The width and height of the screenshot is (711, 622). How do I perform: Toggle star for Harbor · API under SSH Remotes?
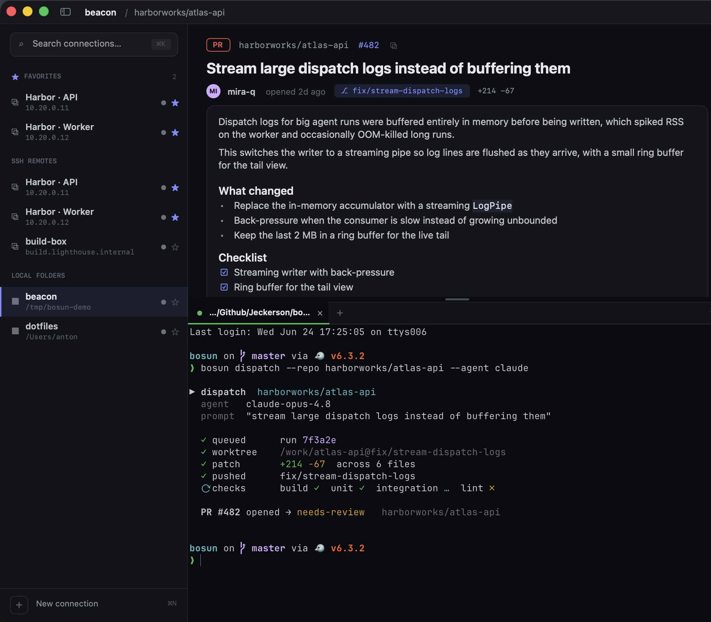coord(175,188)
